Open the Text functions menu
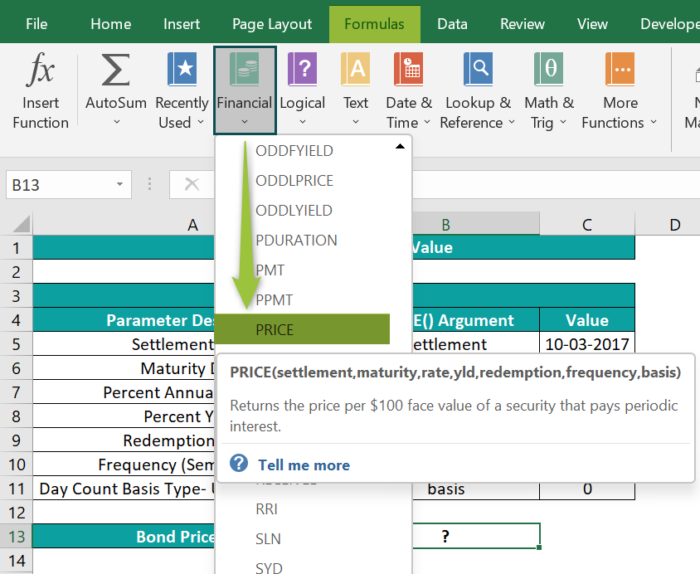This screenshot has height=574, width=700. (355, 90)
